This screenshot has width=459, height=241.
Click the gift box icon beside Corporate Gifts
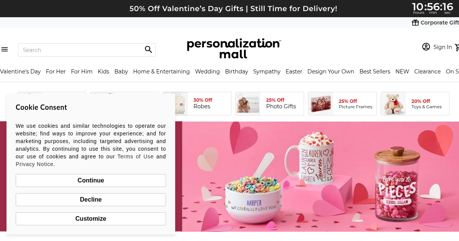pos(415,23)
